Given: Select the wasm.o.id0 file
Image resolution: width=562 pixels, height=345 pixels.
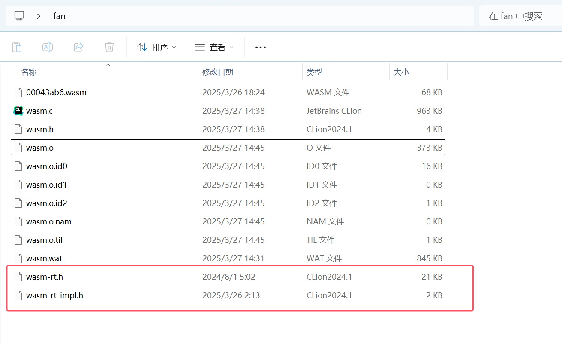Looking at the screenshot, I should [x=47, y=166].
